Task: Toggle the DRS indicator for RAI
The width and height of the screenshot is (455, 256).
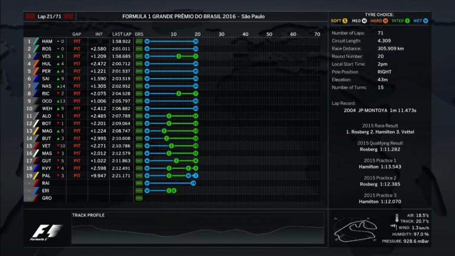Action: 139,183
